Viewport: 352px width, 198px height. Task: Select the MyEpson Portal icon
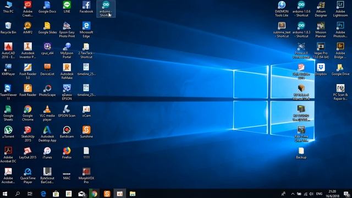tap(67, 51)
